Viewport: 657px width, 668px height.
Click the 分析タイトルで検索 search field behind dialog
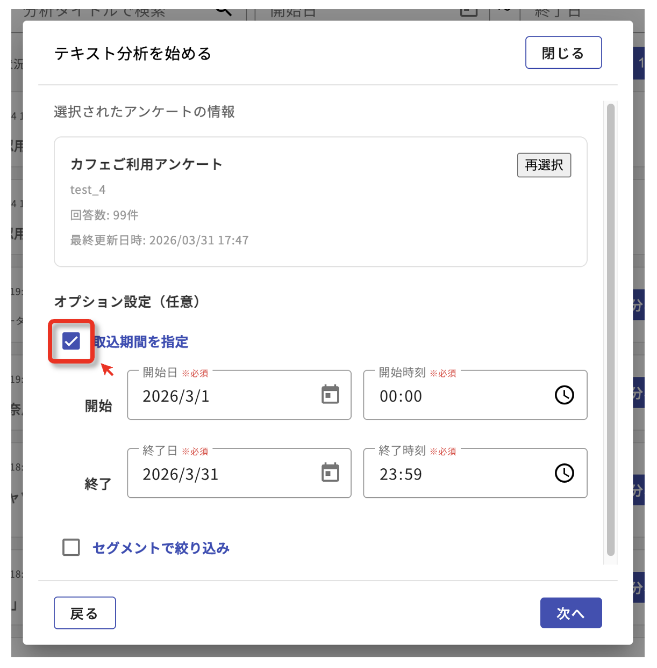(x=108, y=13)
